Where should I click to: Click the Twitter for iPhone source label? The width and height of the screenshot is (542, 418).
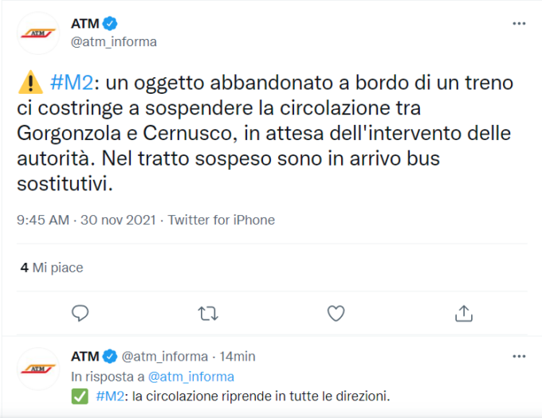click(222, 220)
